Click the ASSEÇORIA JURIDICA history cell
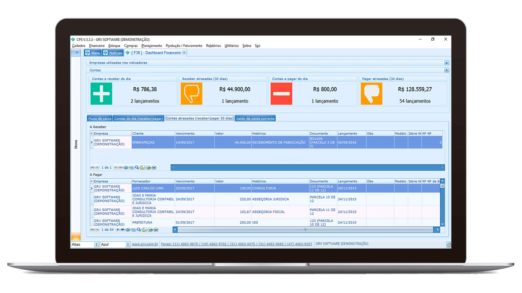 280,199
